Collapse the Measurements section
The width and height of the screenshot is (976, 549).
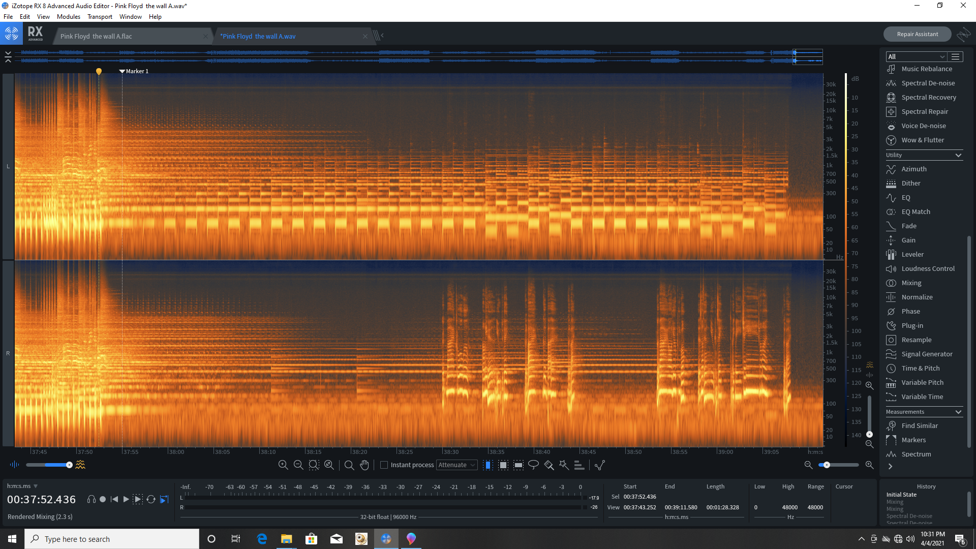click(958, 412)
